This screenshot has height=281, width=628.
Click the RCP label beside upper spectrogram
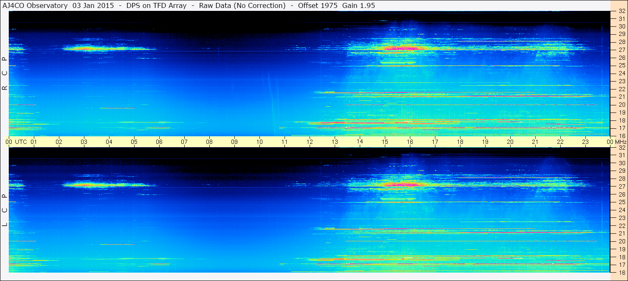tap(5, 74)
